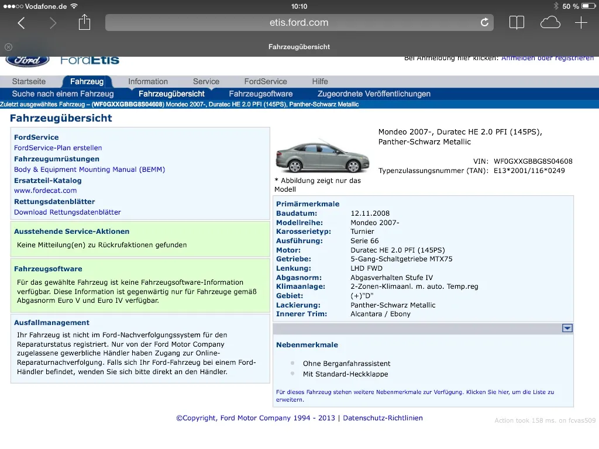Image resolution: width=599 pixels, height=449 pixels.
Task: Open the Safari bookmarks book icon
Action: click(x=517, y=23)
